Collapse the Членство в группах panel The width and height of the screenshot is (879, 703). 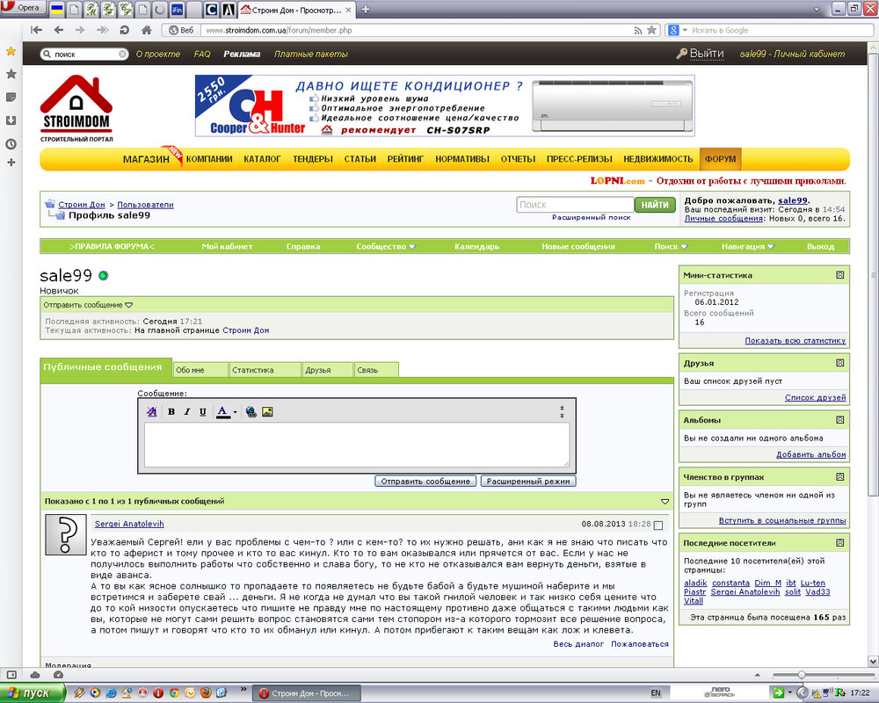(839, 477)
